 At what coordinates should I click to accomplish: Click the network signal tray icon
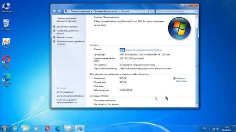click(214, 129)
